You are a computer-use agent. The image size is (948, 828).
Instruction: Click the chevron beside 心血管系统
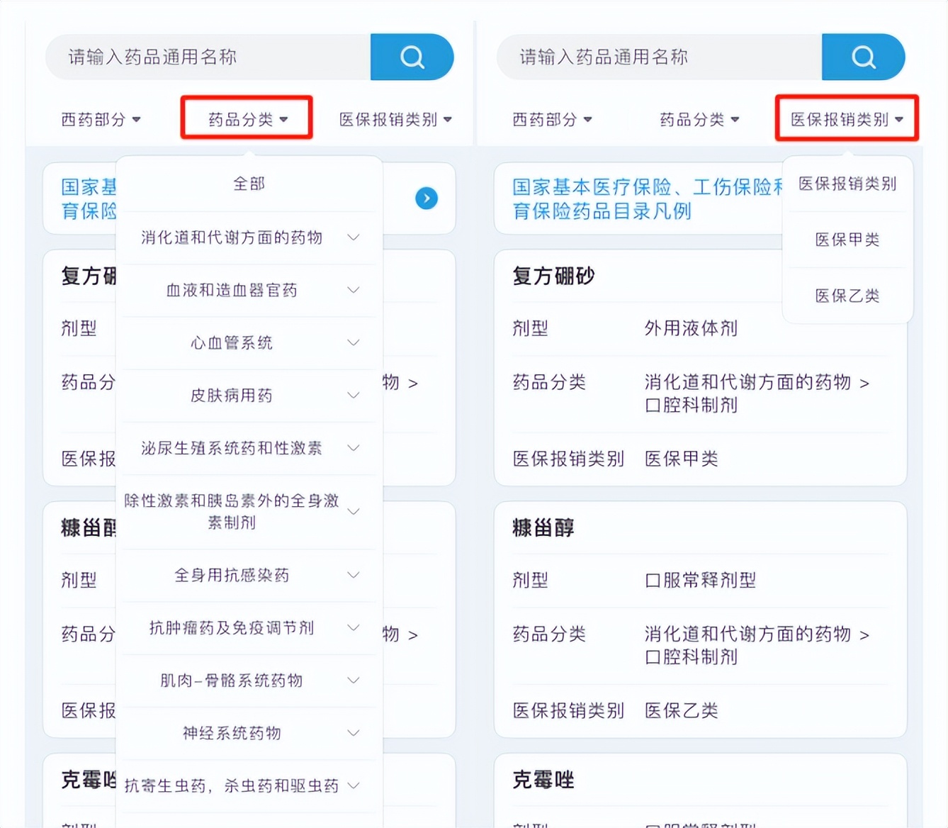354,342
